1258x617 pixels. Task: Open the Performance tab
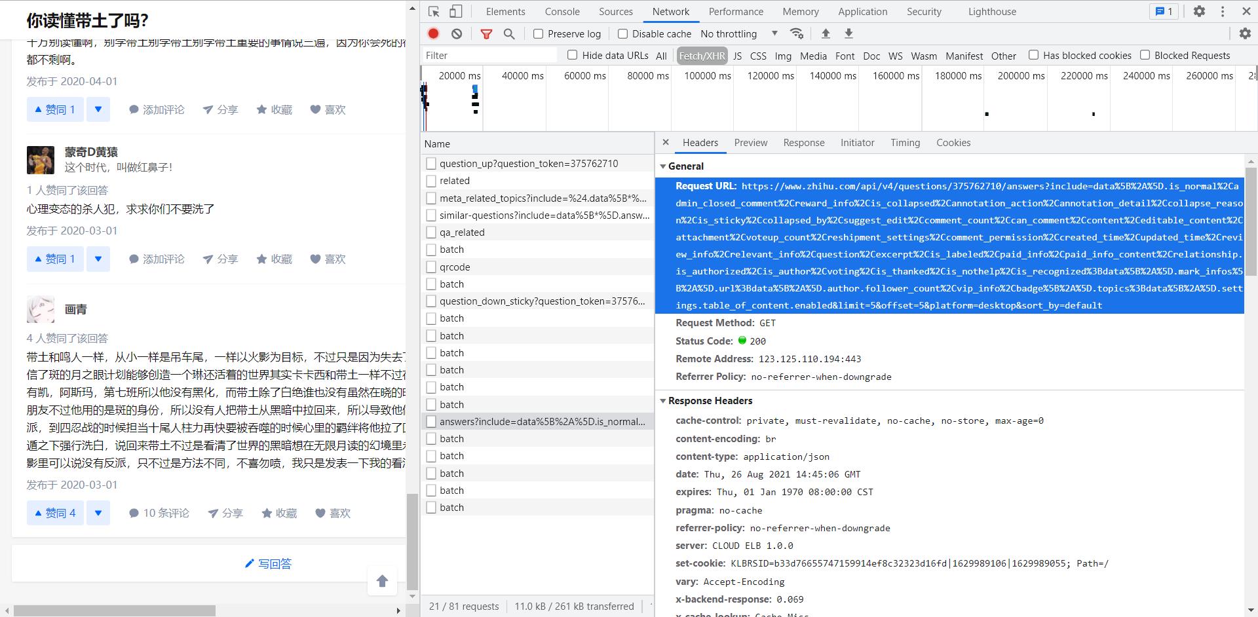(736, 12)
